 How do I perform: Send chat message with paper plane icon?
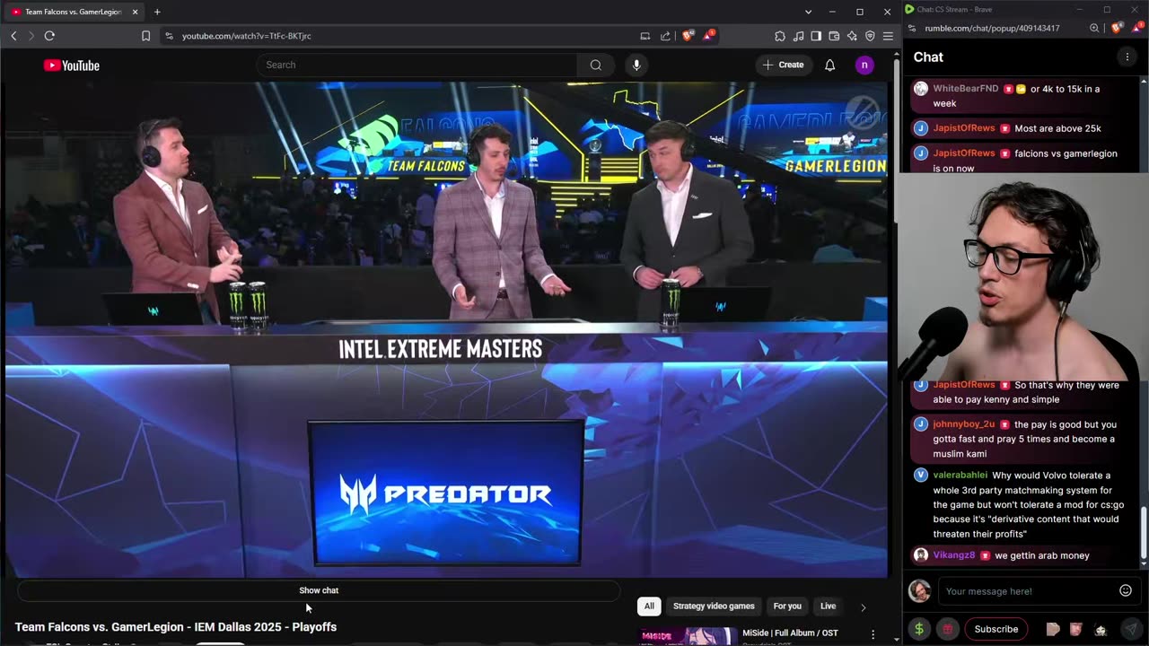click(1131, 629)
